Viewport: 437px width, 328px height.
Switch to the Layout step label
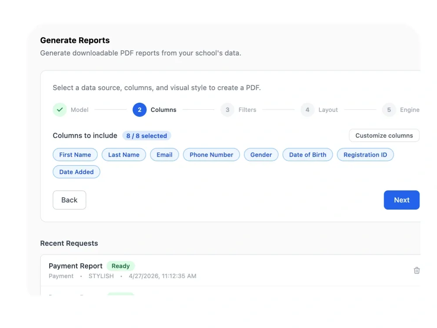(328, 110)
